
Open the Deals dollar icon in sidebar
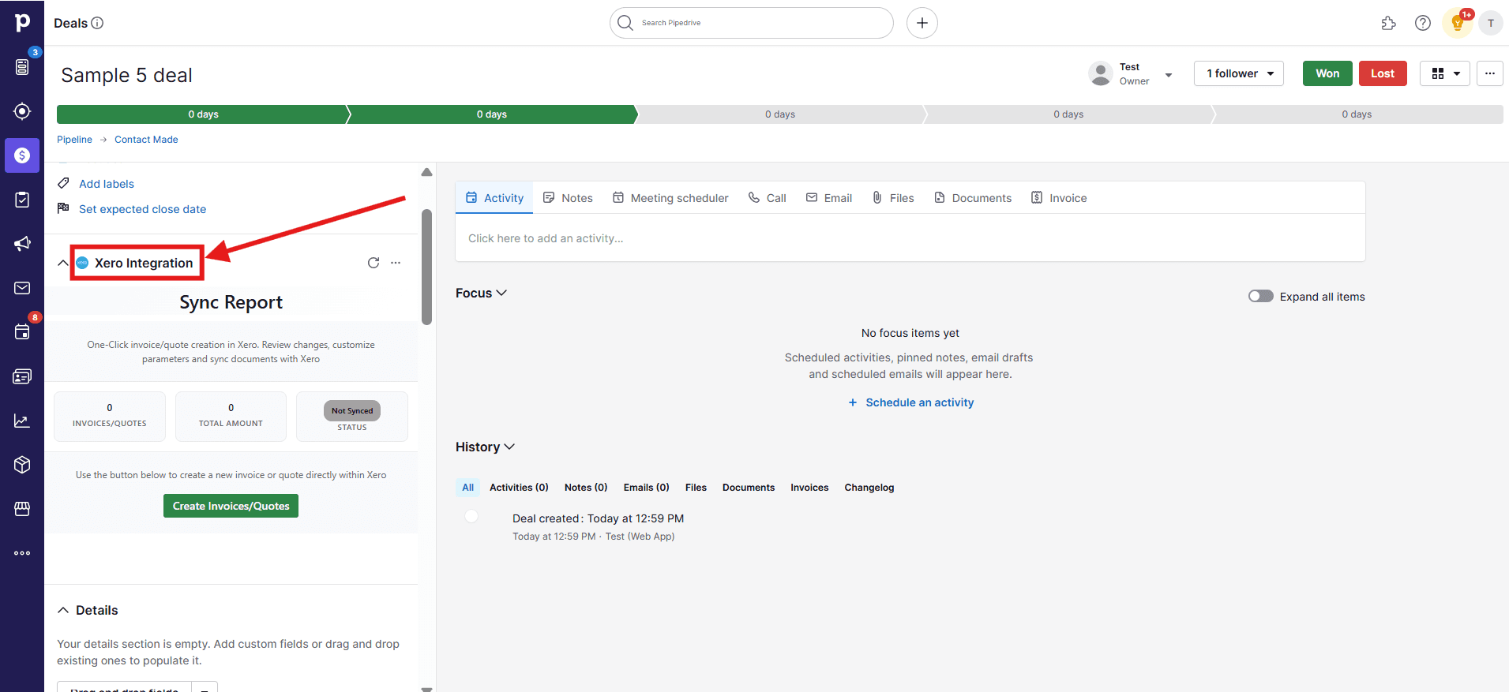22,155
